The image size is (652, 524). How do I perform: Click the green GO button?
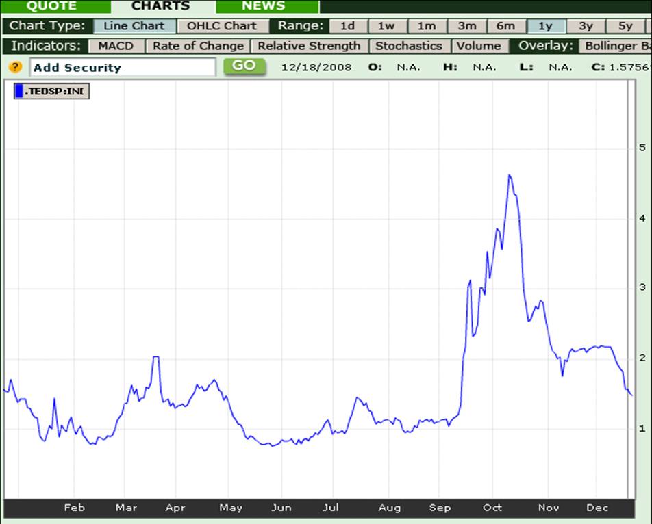click(x=244, y=66)
